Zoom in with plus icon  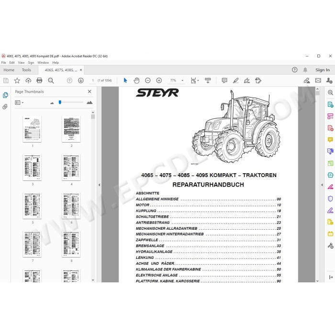(x=159, y=80)
